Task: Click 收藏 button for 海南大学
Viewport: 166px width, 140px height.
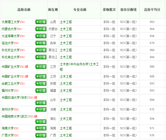Action: click(x=41, y=128)
